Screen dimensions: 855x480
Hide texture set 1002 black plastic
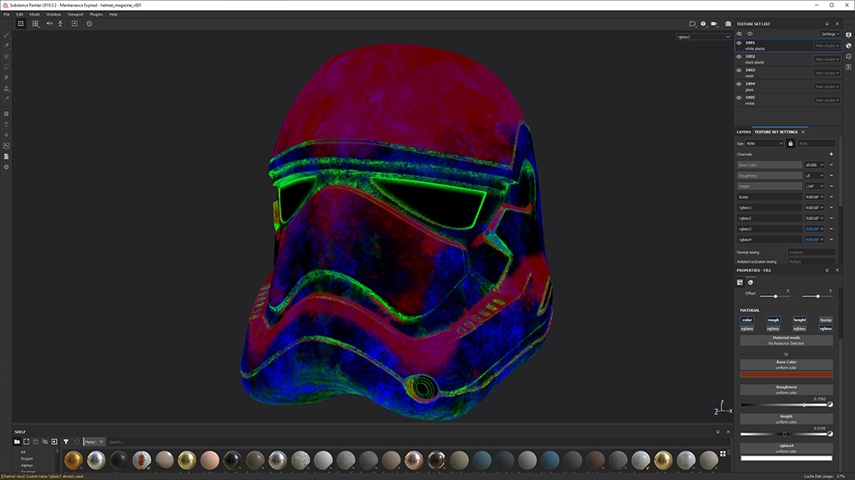tap(740, 57)
